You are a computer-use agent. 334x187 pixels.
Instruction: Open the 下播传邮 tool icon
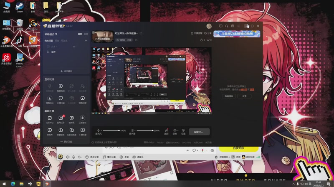point(82,130)
